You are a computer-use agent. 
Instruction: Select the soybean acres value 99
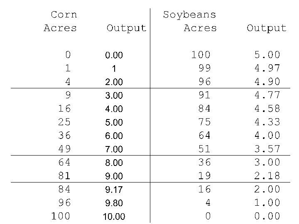click(204, 68)
